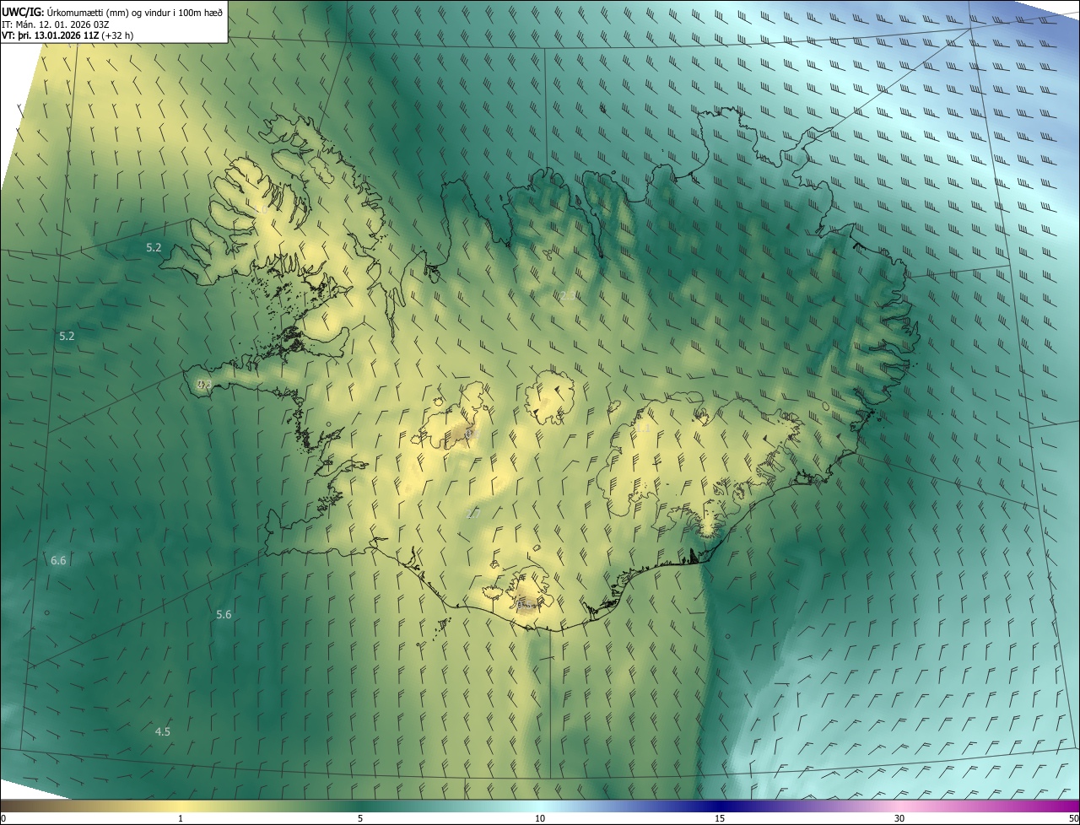Click the map value label "4.5"
Screen dimensions: 1080x825
(x=163, y=731)
